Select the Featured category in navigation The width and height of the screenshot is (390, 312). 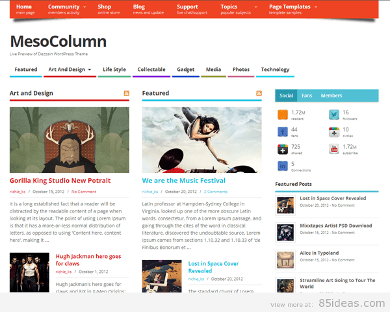pos(26,70)
